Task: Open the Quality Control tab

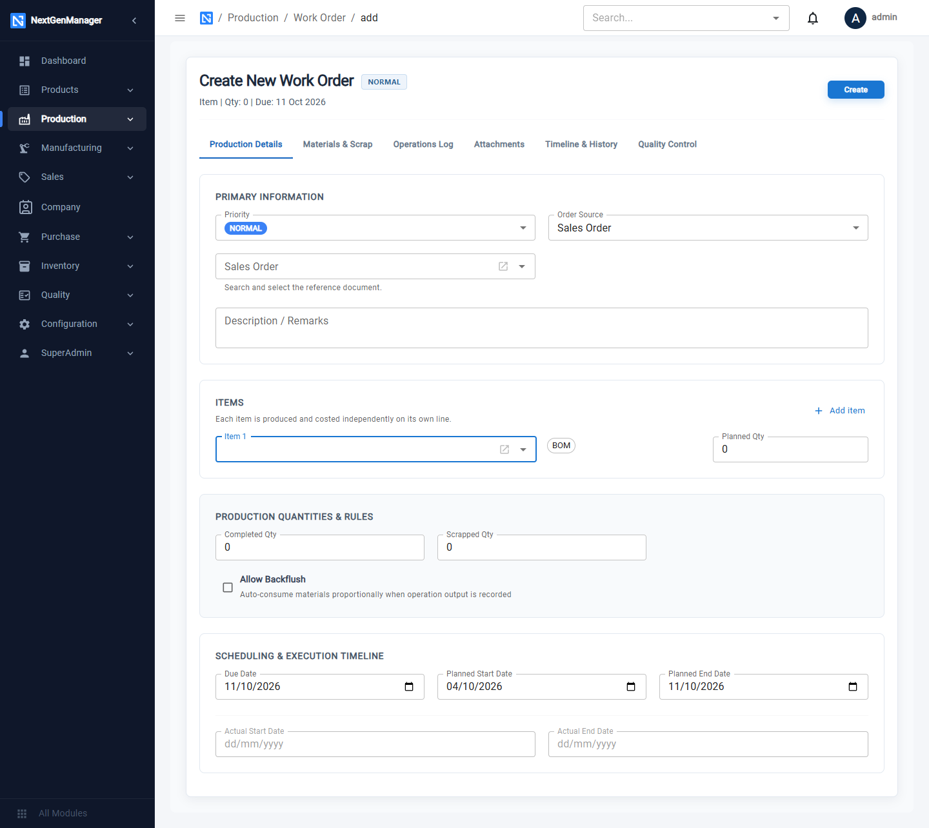Action: [x=668, y=144]
